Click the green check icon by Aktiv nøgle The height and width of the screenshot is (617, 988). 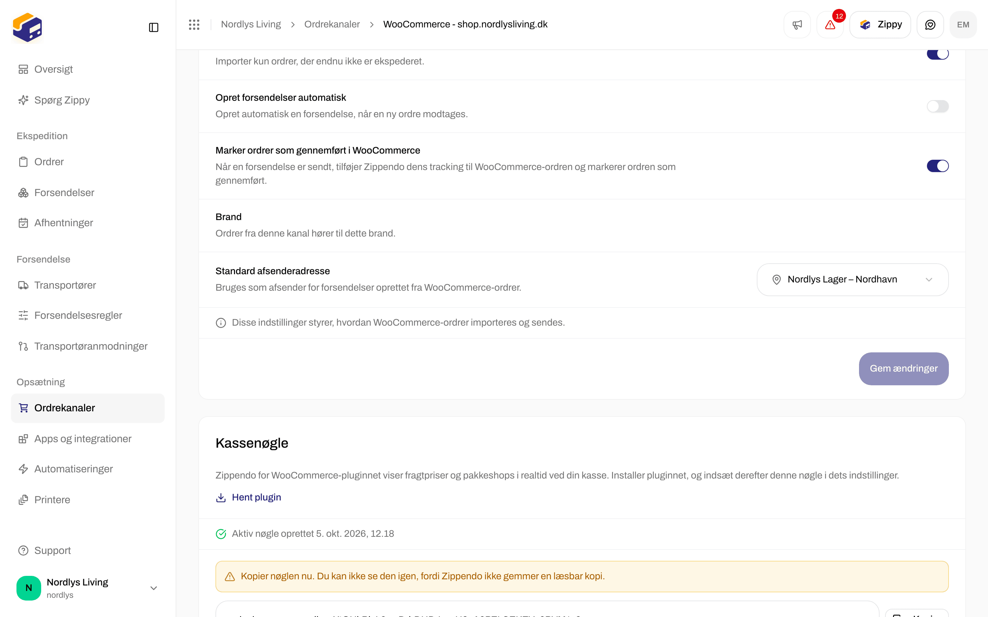coord(221,534)
